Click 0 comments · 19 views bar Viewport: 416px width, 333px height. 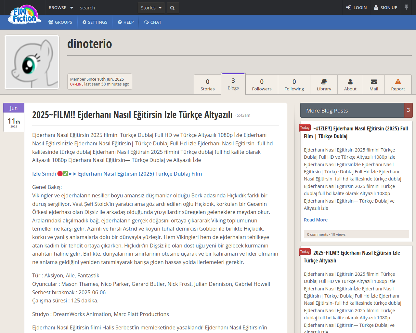coord(357,234)
